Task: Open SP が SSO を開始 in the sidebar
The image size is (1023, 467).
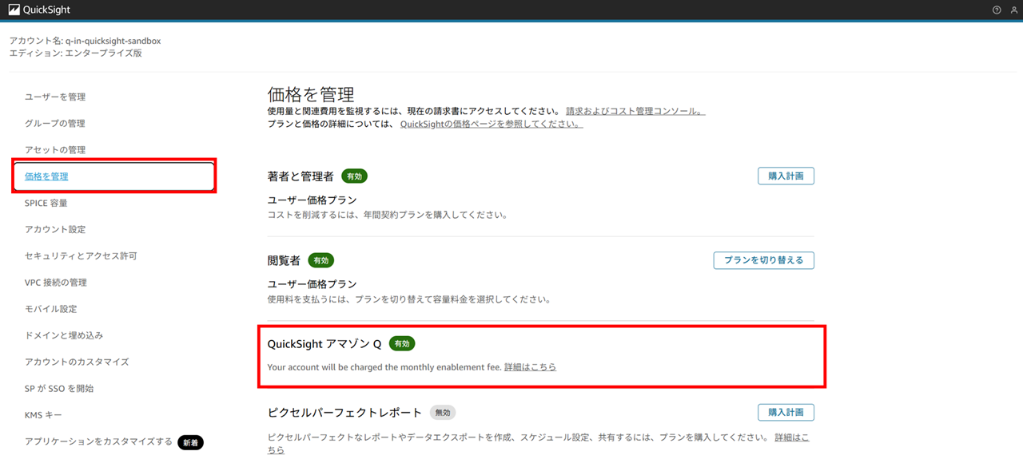Action: (59, 388)
